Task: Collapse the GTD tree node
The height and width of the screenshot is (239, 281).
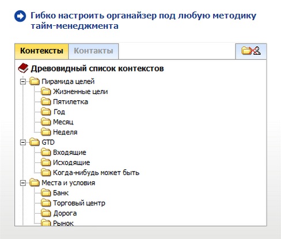Action: click(23, 142)
